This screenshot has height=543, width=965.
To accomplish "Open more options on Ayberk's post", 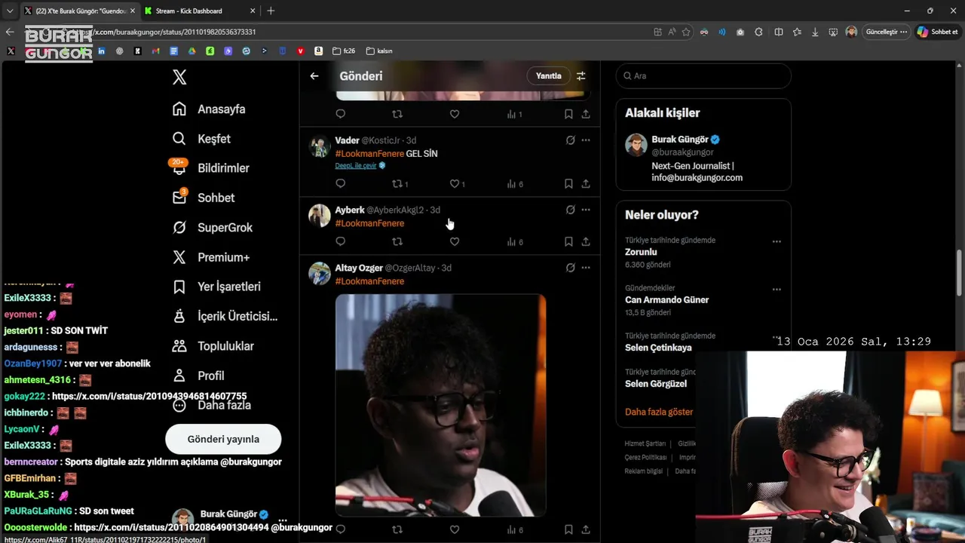I will pos(586,210).
